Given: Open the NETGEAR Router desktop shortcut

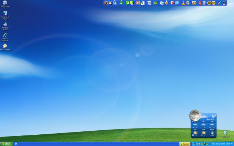Looking at the screenshot, I should 5,26.
